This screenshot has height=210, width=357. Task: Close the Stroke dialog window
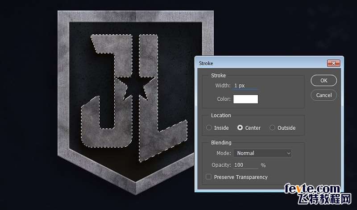333,63
